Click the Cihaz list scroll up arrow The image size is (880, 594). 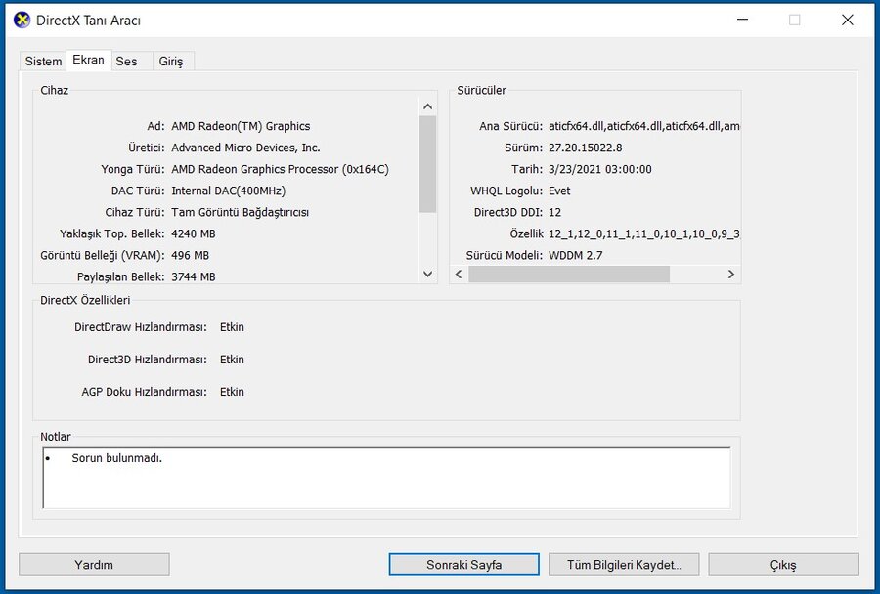point(427,106)
